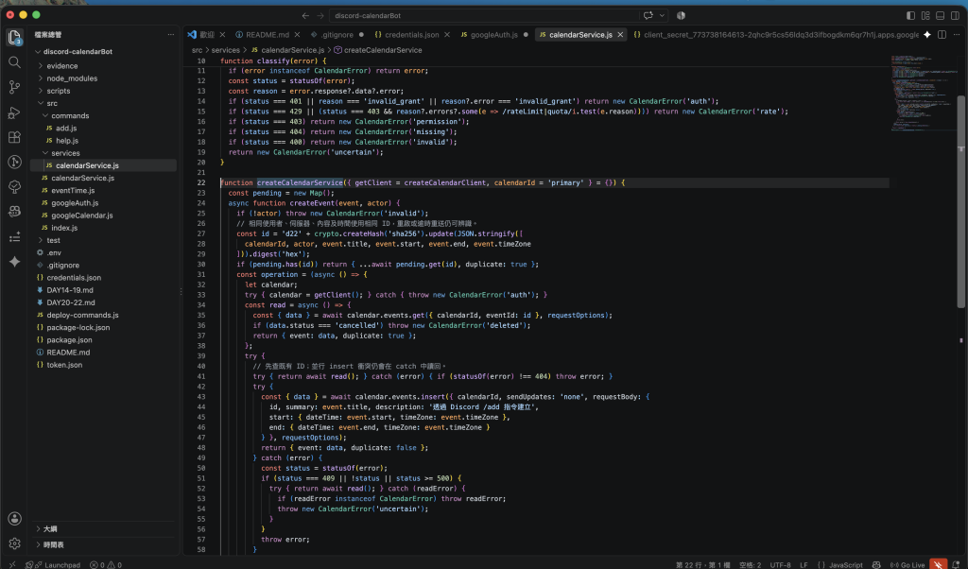Click the Customize Layout icon

pos(925,15)
